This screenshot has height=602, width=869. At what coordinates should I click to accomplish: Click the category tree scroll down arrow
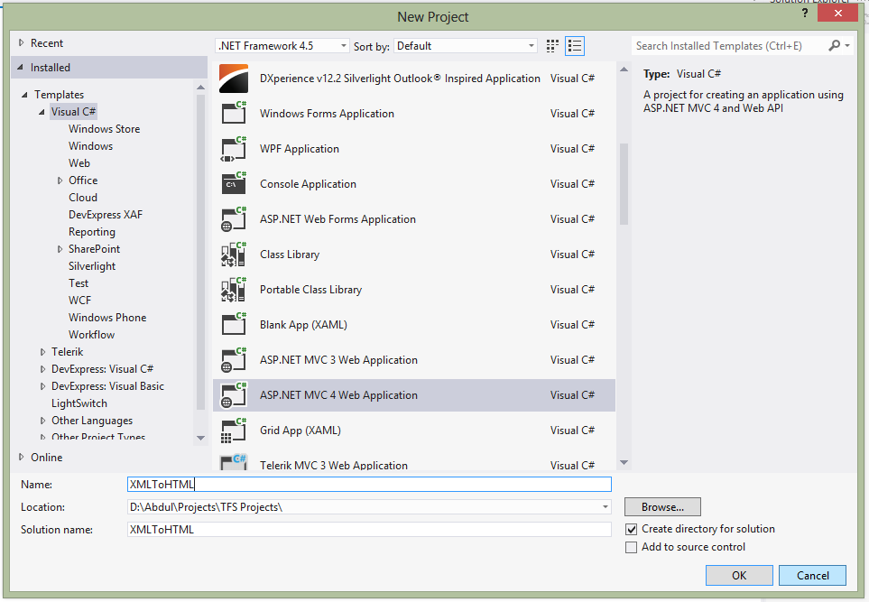coord(200,438)
